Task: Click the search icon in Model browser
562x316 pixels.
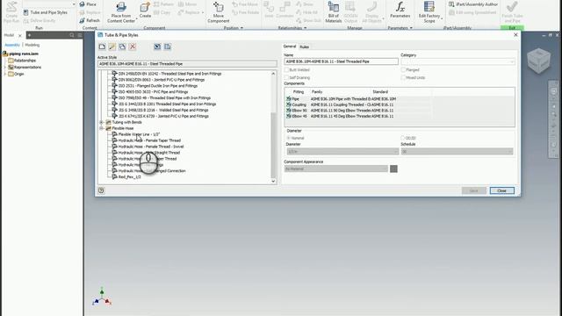Action: coord(72,35)
